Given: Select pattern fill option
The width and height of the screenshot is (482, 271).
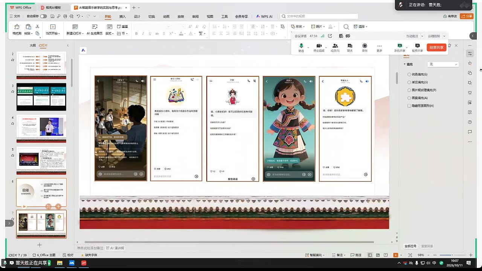Looking at the screenshot, I should pos(418,98).
